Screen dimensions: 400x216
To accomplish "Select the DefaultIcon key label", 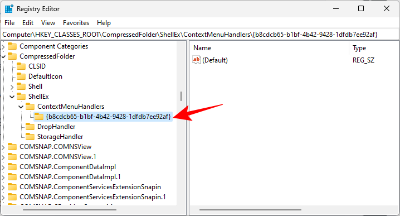I will click(x=45, y=76).
